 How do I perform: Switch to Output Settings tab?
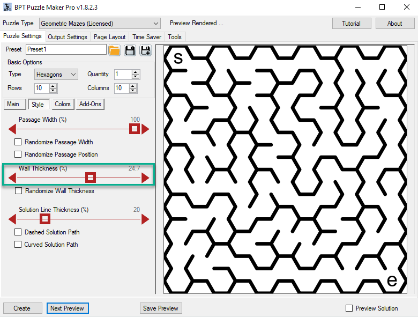68,37
